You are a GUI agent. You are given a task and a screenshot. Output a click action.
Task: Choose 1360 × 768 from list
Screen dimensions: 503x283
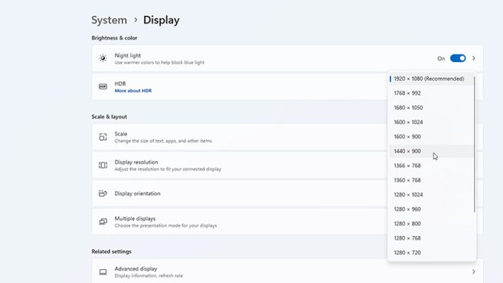431,180
